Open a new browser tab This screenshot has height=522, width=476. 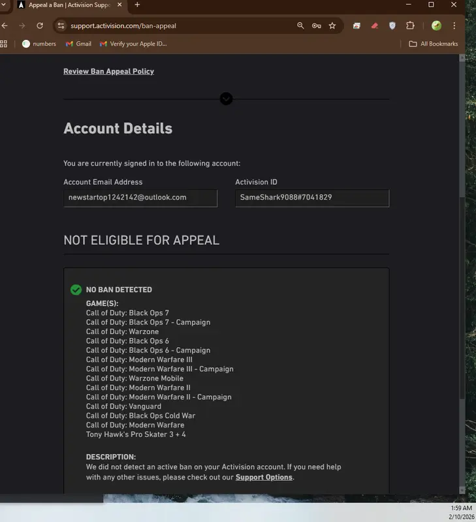(137, 5)
